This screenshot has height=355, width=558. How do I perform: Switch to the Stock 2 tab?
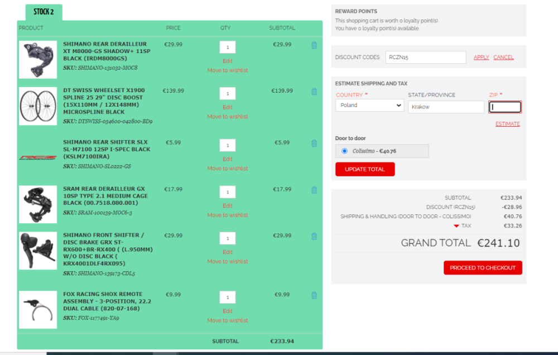tap(44, 12)
